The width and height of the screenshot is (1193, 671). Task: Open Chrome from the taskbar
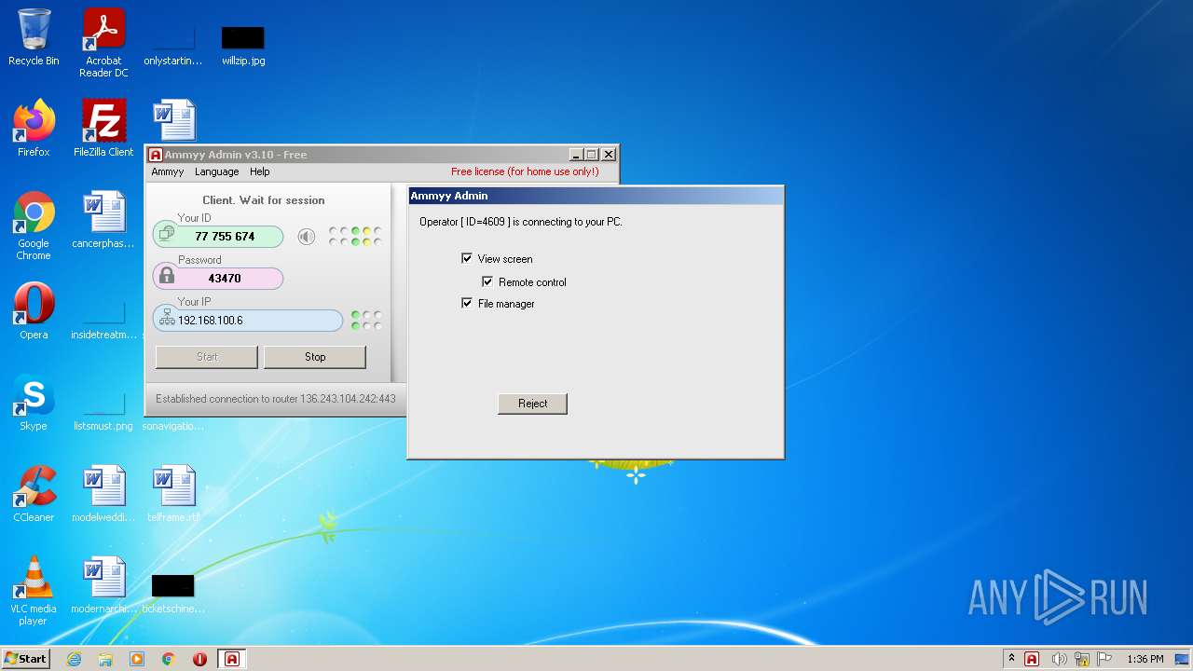(x=169, y=659)
